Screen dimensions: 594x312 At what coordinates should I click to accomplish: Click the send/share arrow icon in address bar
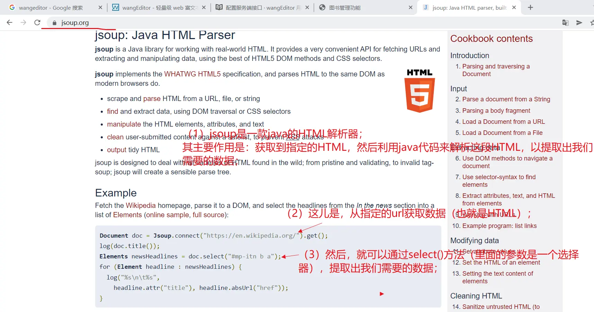[579, 22]
